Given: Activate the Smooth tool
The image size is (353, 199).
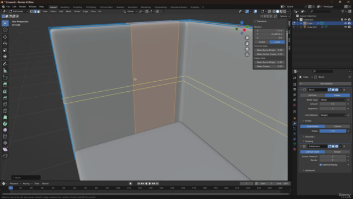Looking at the screenshot, I should (5, 130).
